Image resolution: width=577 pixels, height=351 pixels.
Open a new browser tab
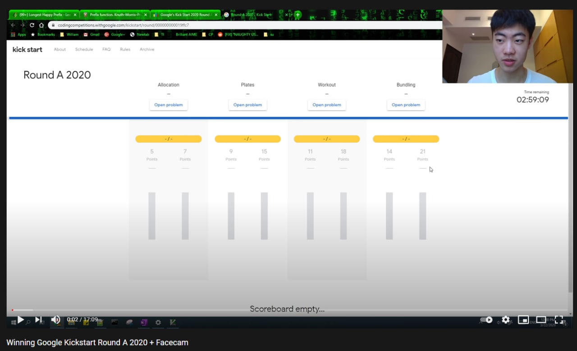pos(298,15)
